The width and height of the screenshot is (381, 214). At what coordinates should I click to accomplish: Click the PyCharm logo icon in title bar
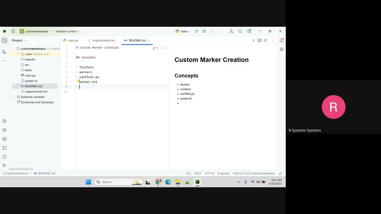(4, 31)
